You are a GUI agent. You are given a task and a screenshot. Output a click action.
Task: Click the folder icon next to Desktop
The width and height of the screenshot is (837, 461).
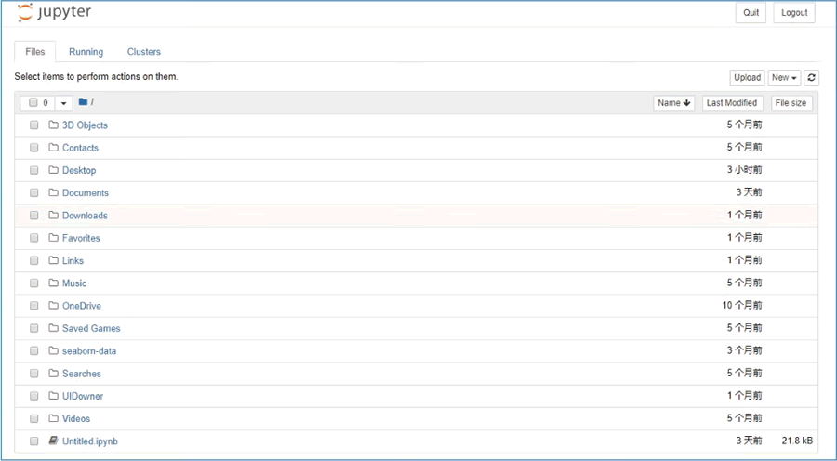[53, 170]
